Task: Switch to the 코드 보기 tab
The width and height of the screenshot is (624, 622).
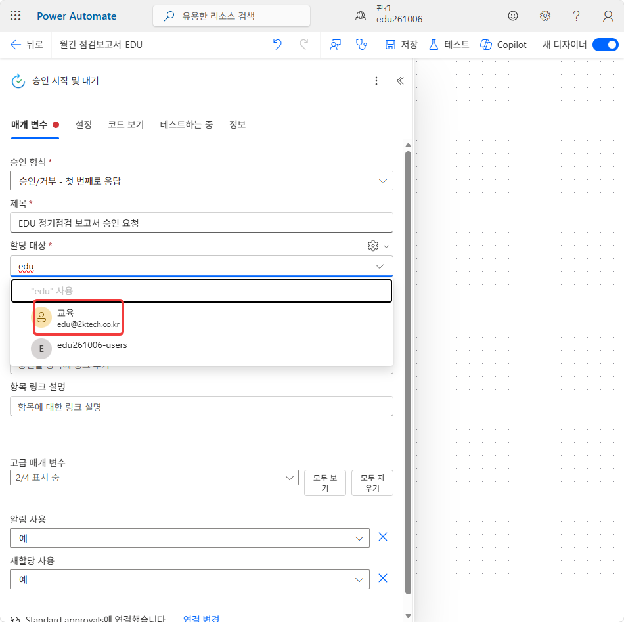Action: (x=125, y=125)
